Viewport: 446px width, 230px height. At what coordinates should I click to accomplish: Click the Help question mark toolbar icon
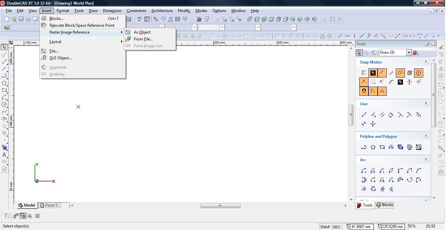pos(129,19)
